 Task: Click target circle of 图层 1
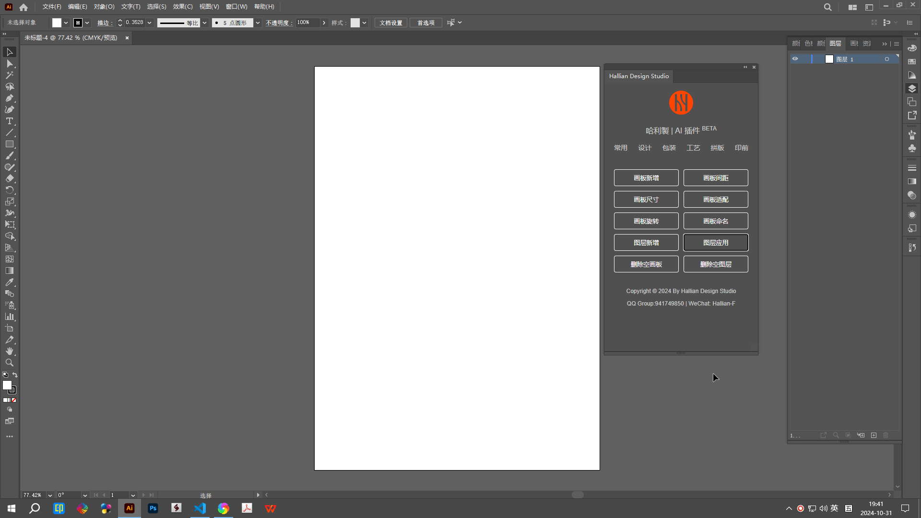click(x=887, y=59)
